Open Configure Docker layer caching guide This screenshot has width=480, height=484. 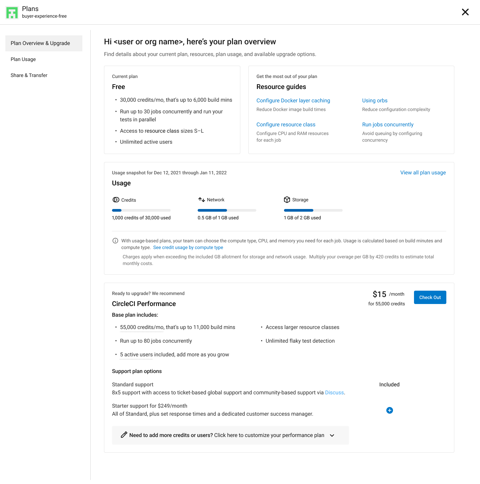tap(293, 101)
